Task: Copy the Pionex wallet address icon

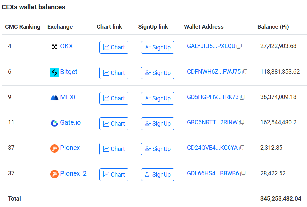Action: [x=241, y=148]
